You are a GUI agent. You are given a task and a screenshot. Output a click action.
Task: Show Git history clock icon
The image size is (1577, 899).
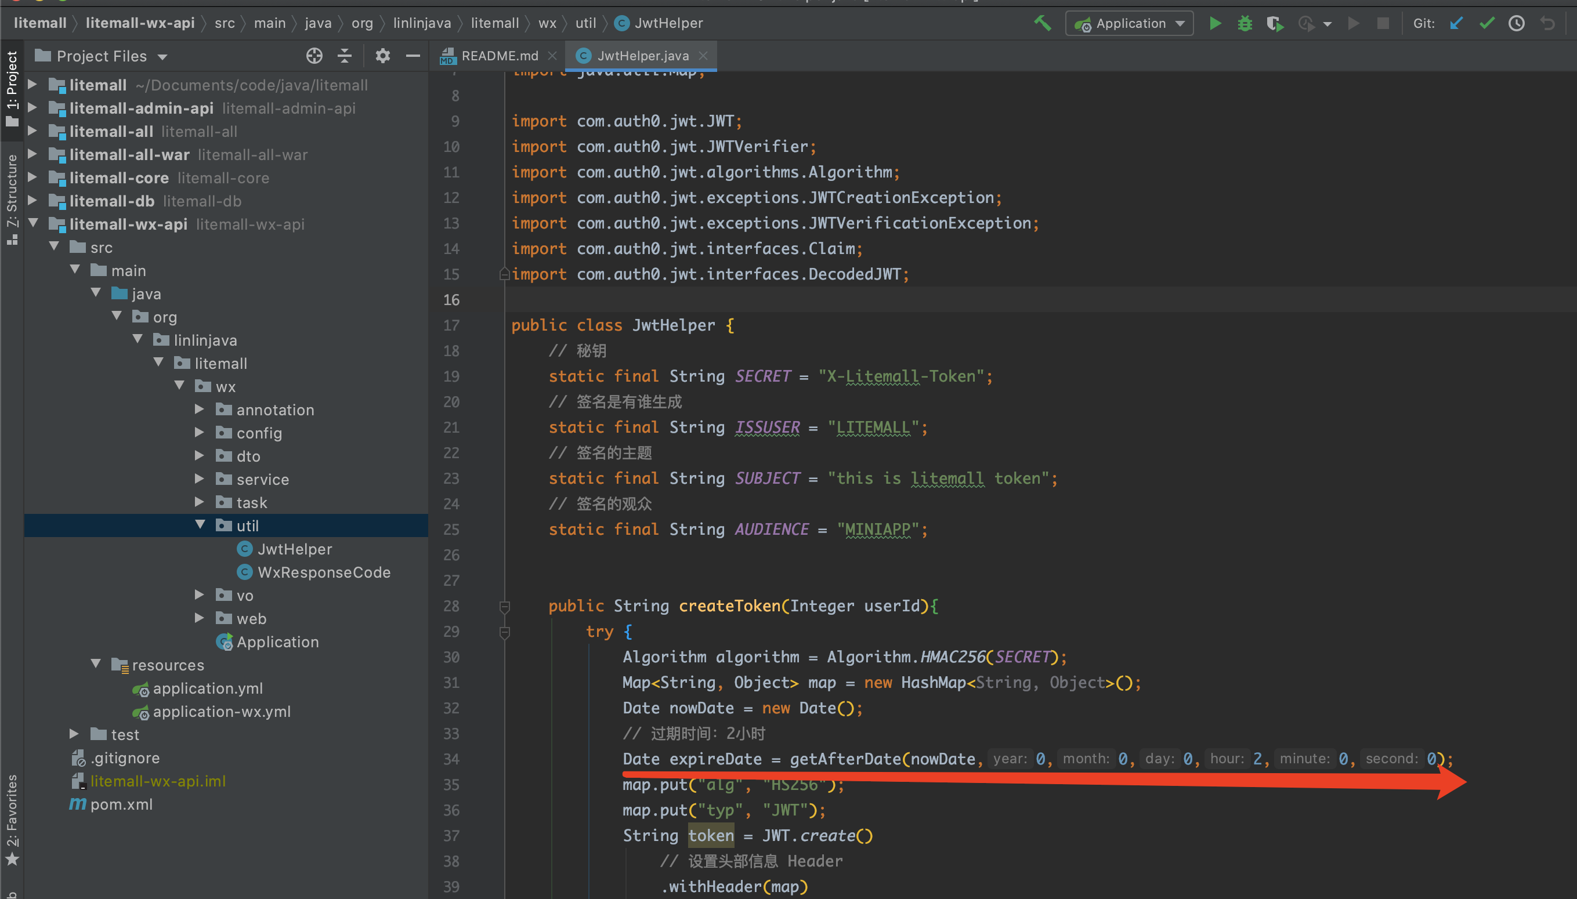click(1517, 23)
